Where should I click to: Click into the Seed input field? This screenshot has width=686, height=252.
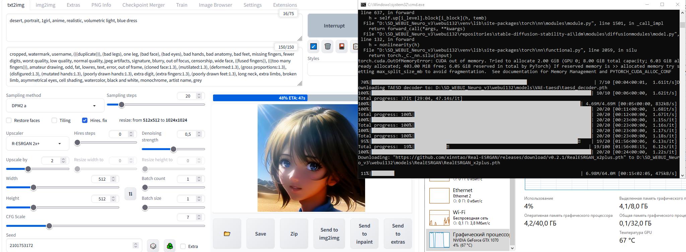pyautogui.click(x=70, y=245)
